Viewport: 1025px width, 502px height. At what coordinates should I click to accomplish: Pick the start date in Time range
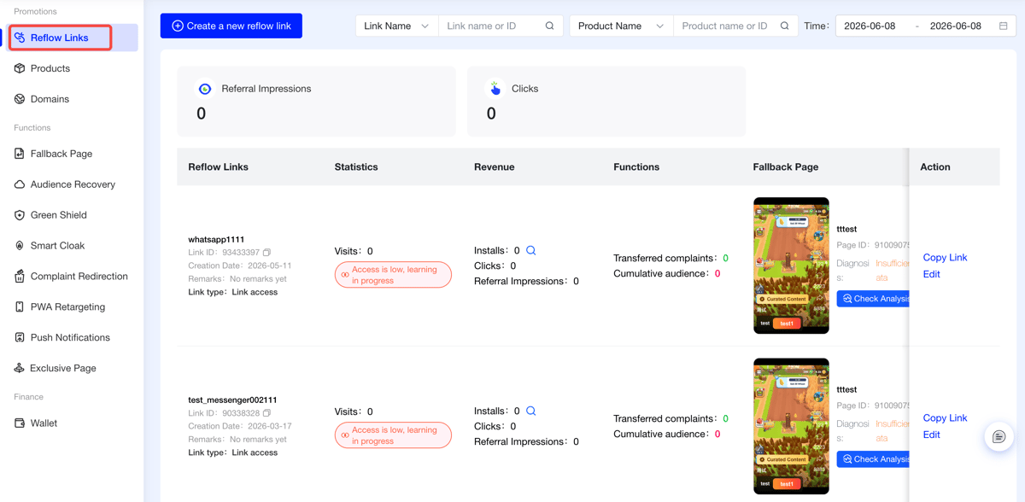coord(870,26)
